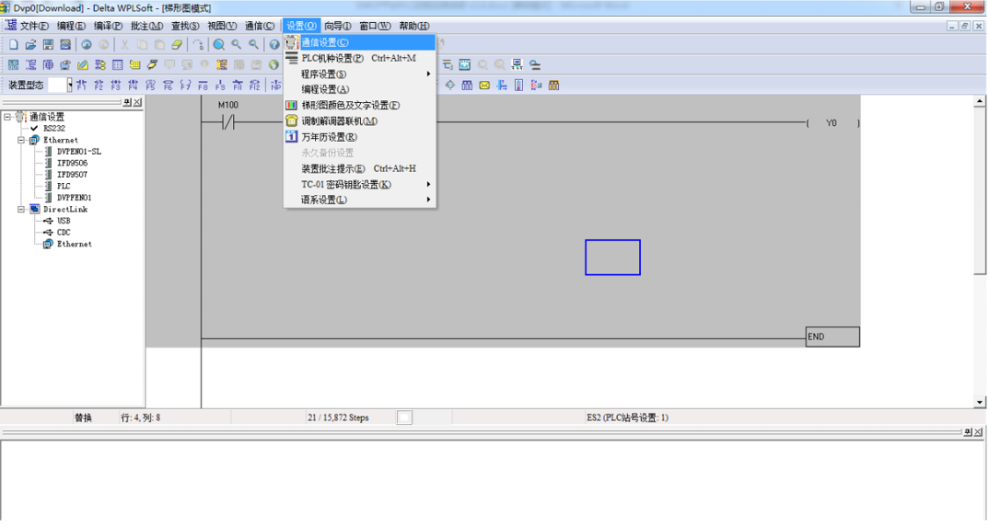Viewport: 989px width, 526px height.
Task: Click the table grid icon in second toolbar
Action: pyautogui.click(x=117, y=65)
